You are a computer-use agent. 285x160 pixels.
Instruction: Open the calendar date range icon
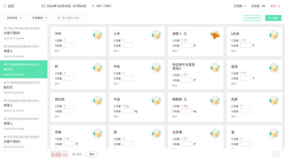43,6
